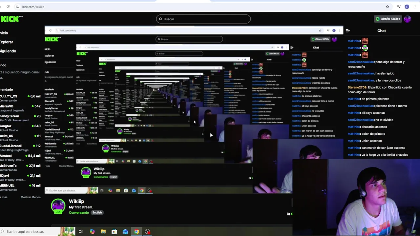Screen dimensions: 420x236
Task: Open DandyTerran channel in outermost sidebar
Action: (20, 118)
